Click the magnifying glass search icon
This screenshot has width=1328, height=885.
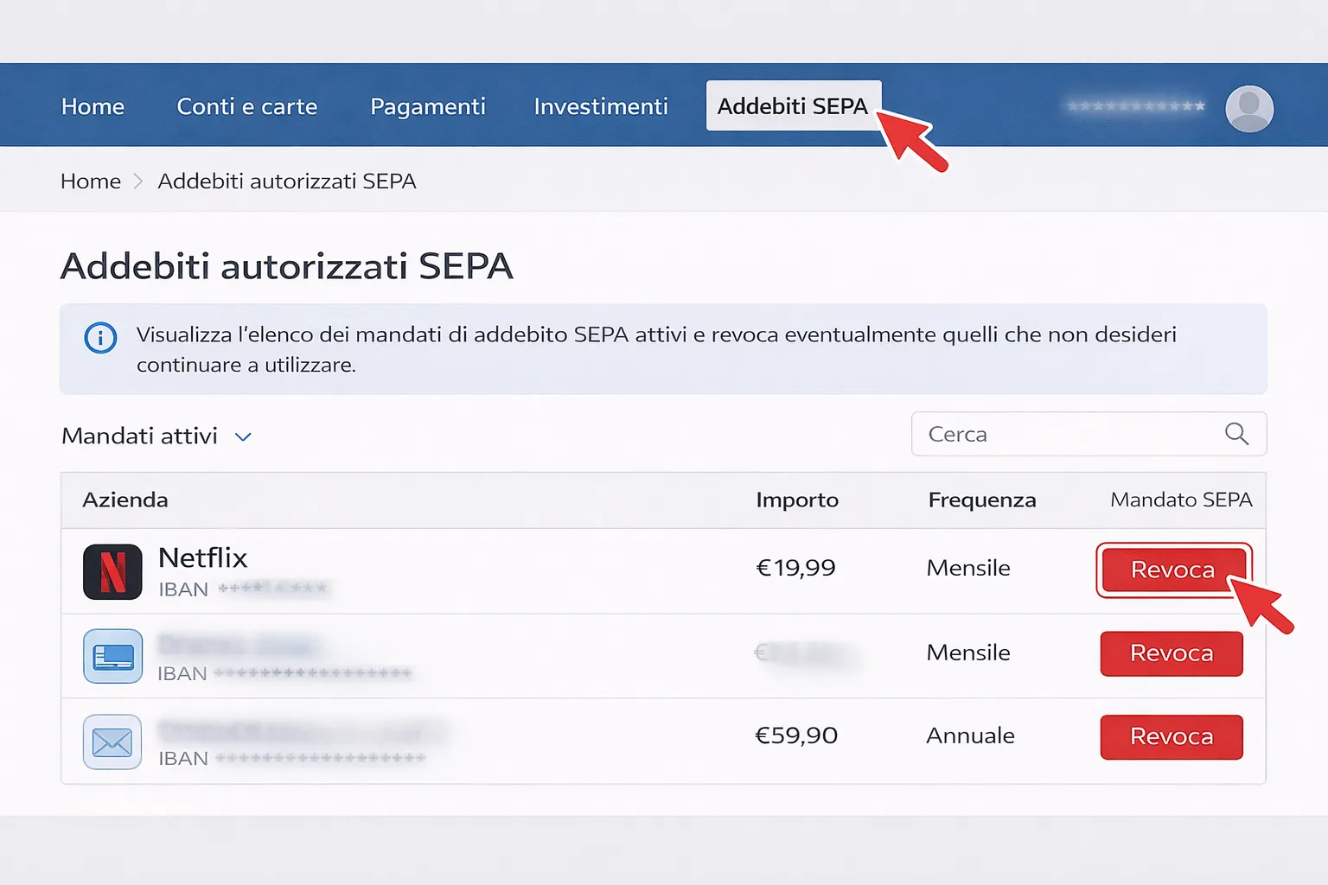click(1236, 434)
